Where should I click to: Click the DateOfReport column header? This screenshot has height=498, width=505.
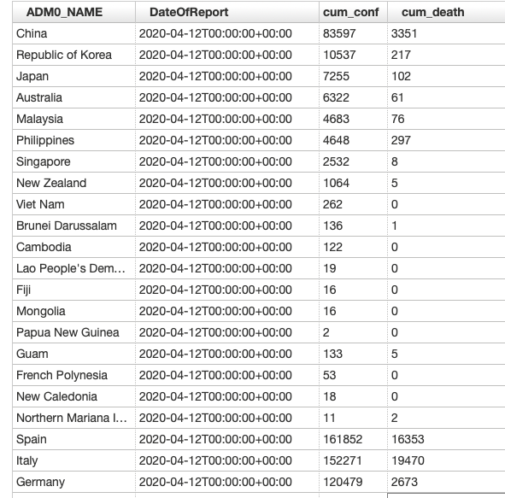pyautogui.click(x=227, y=12)
